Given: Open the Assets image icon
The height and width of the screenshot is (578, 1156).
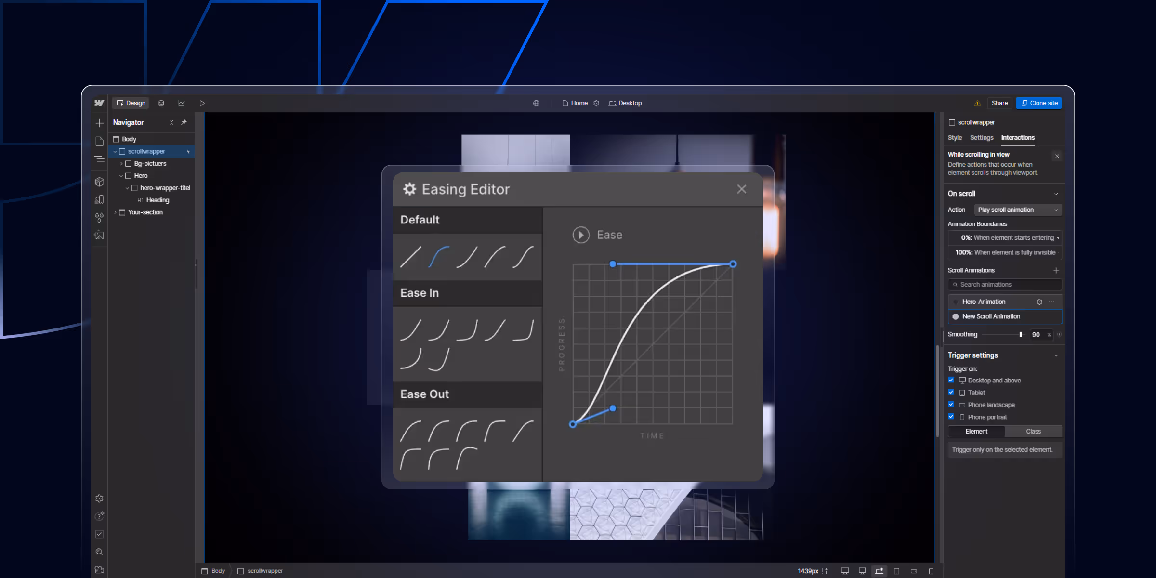Looking at the screenshot, I should coord(99,236).
